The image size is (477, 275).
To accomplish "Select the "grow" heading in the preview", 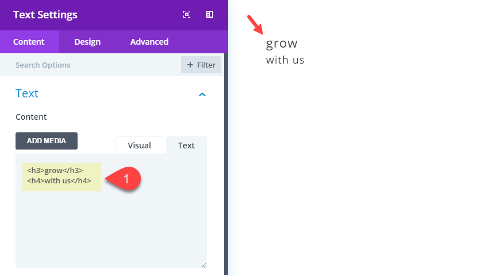I will point(282,44).
